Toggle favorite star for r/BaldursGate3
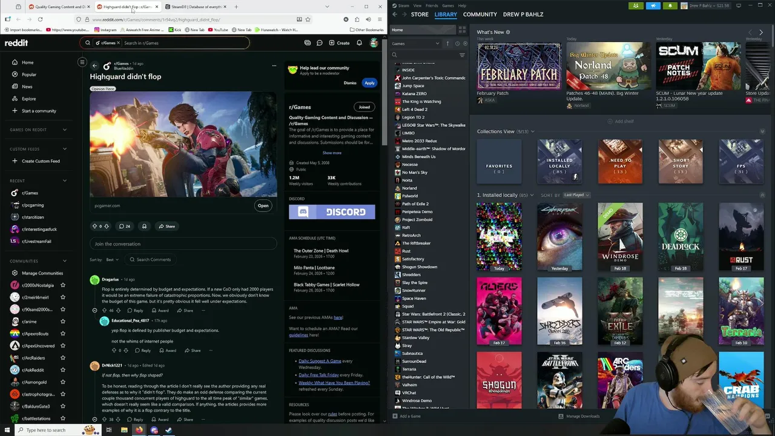Image resolution: width=775 pixels, height=436 pixels. (x=63, y=406)
